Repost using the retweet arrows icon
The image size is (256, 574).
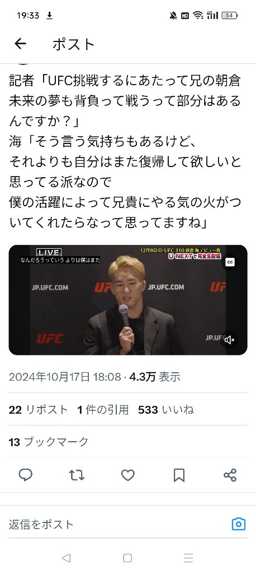pos(77,475)
